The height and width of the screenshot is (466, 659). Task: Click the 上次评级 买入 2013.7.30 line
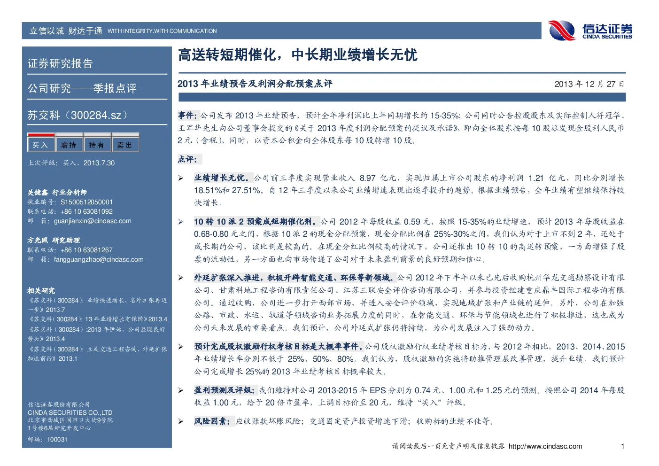(x=71, y=163)
